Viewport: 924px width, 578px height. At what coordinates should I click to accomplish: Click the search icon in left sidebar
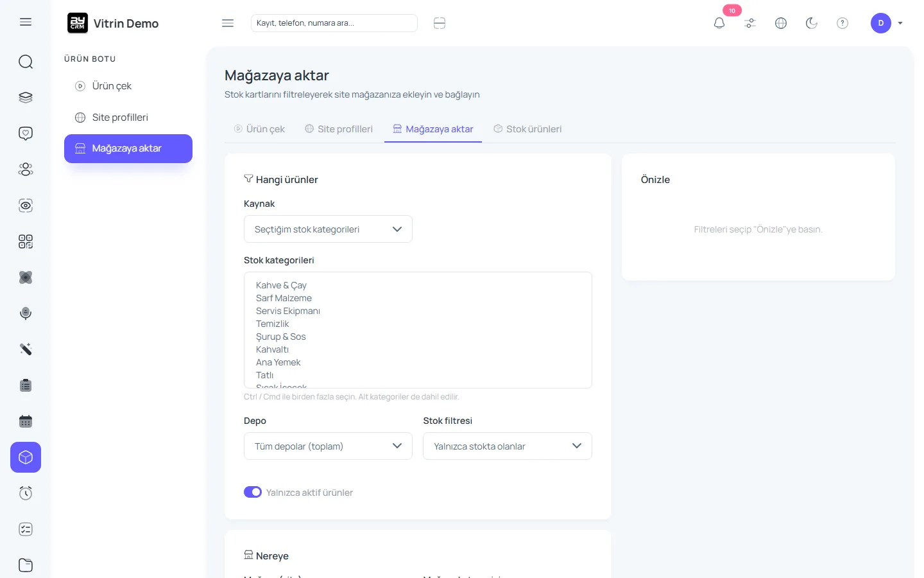tap(26, 62)
